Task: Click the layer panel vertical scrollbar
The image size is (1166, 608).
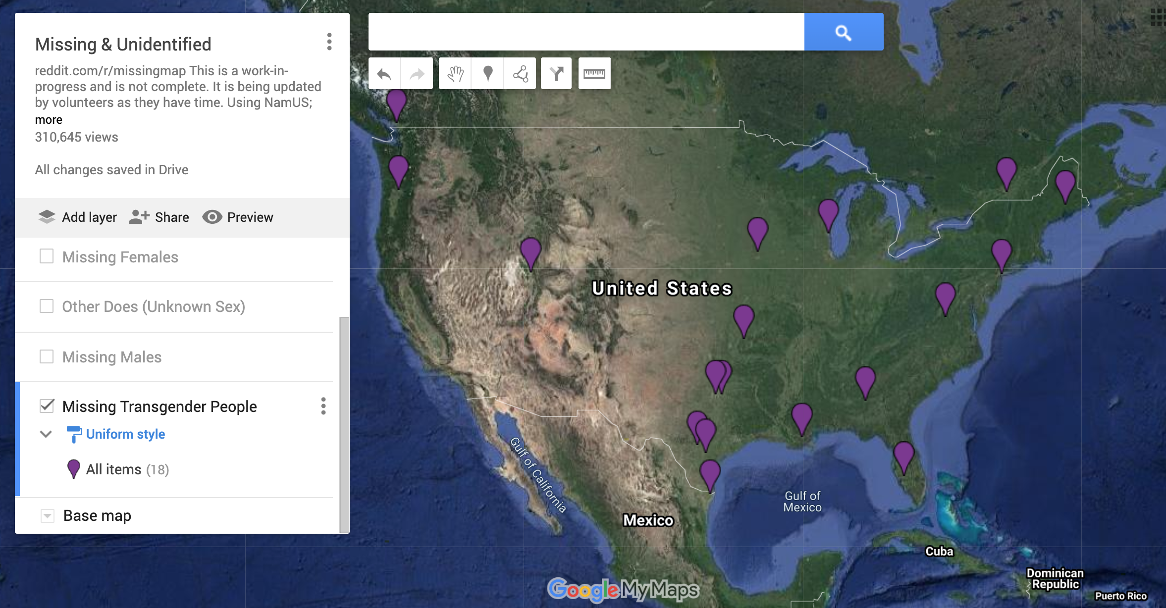Action: tap(344, 424)
